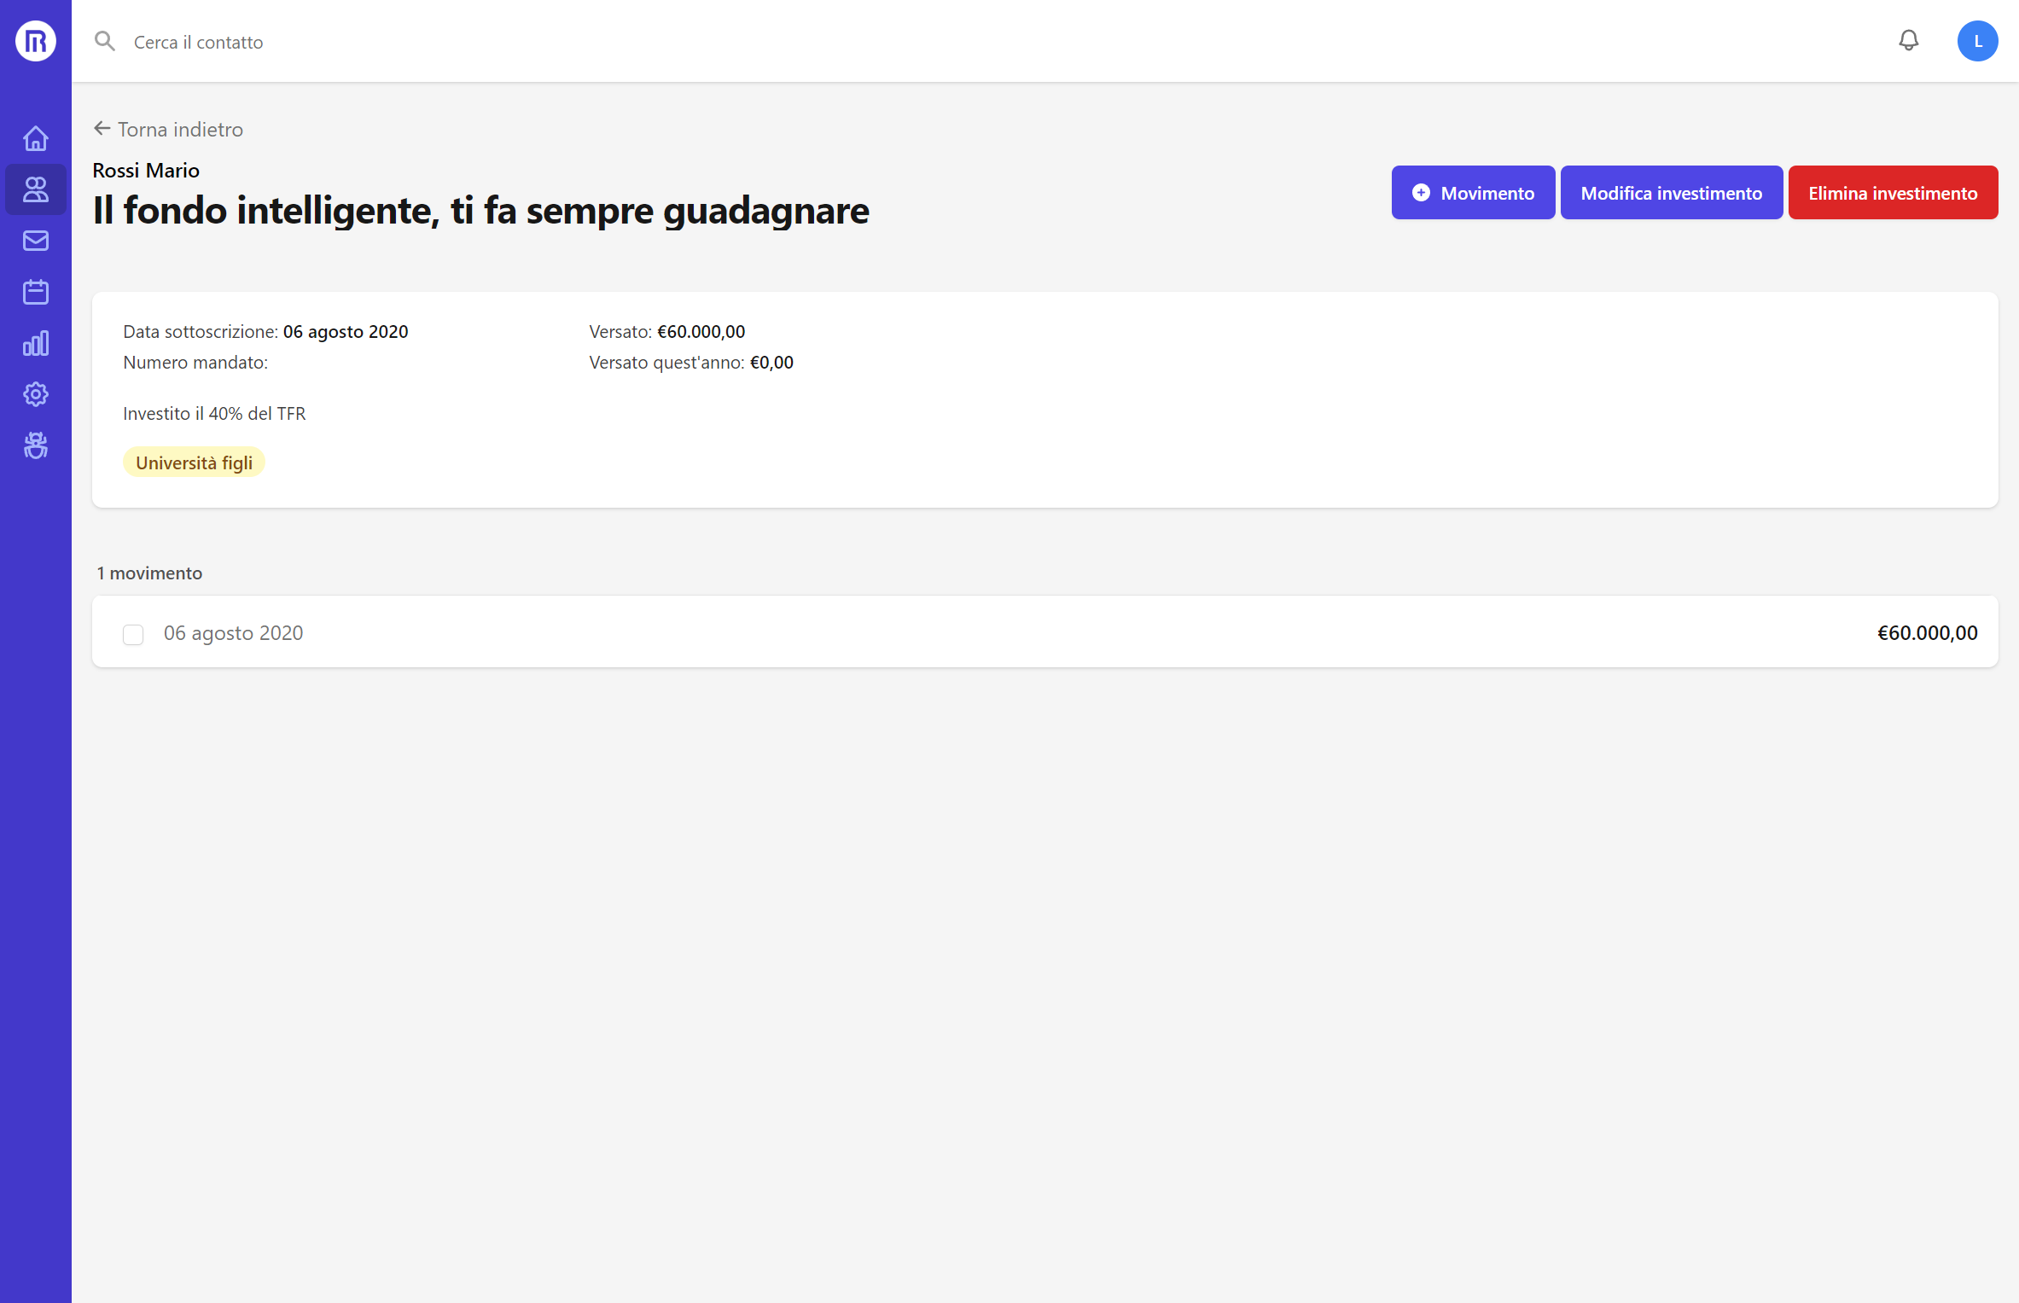Select the Contacts icon in the sidebar
The image size is (2019, 1303).
point(35,189)
